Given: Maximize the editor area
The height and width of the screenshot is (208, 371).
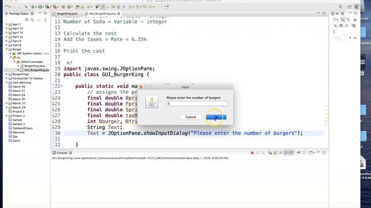Looking at the screenshot, I should pos(323,13).
